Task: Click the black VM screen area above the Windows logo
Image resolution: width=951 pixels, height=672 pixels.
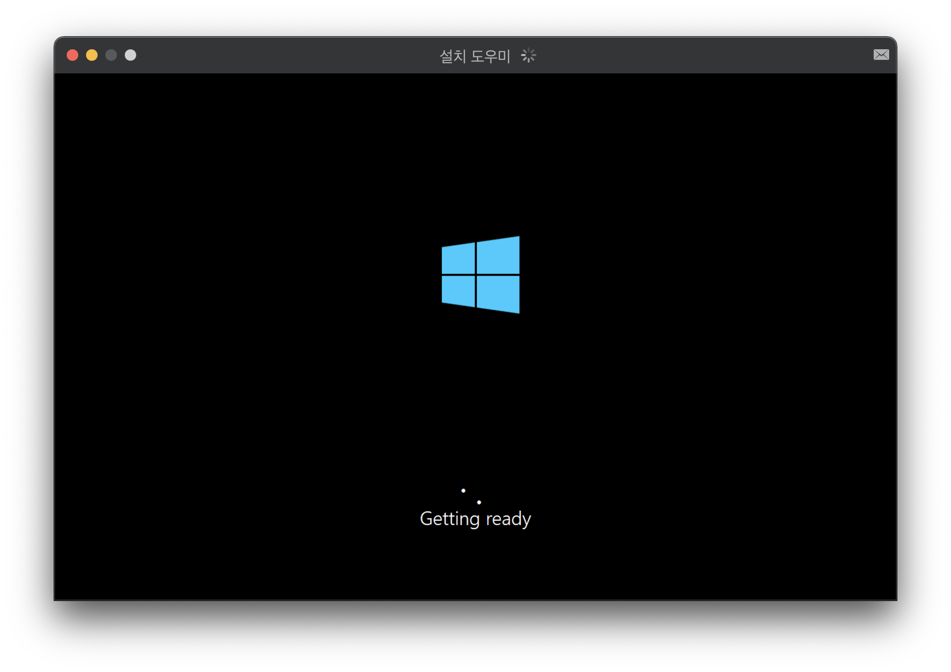Action: 475,154
